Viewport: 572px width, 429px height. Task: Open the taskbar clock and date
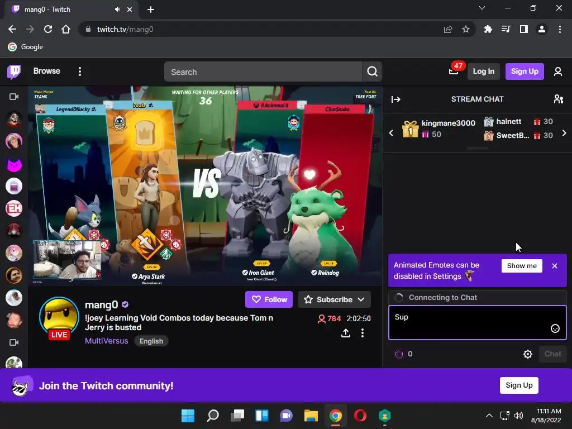click(546, 416)
